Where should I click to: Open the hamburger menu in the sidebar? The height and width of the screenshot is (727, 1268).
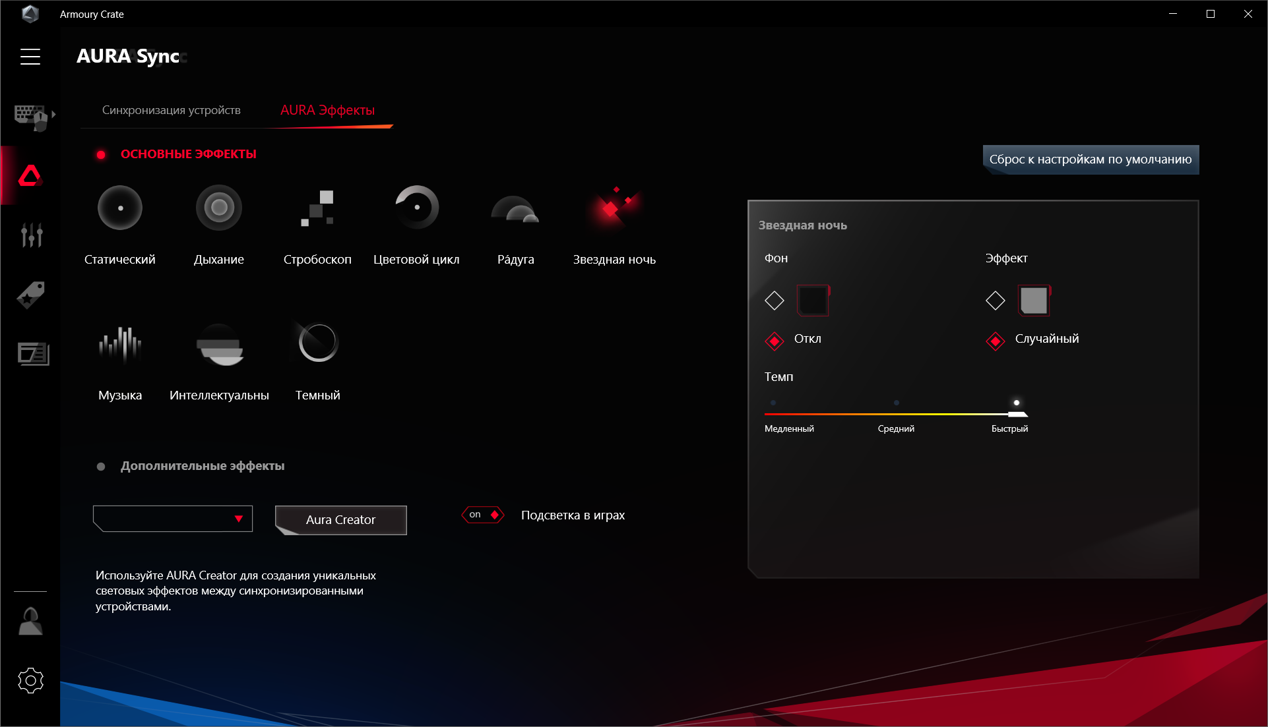tap(30, 57)
